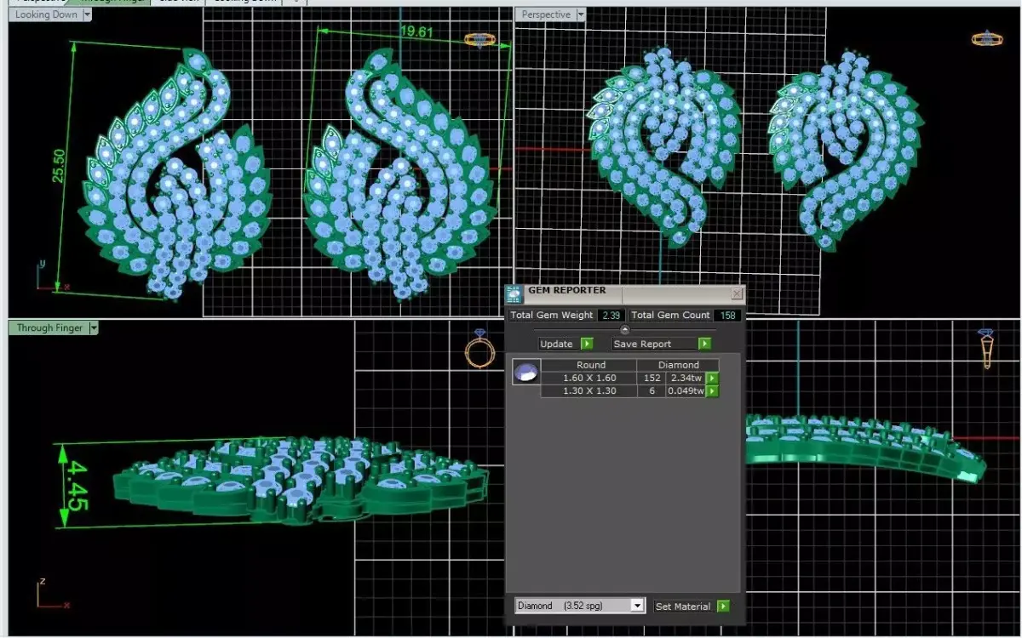Viewport: 1022px width, 638px height.
Task: Click the 2.34tw weight cell
Action: [x=686, y=379]
